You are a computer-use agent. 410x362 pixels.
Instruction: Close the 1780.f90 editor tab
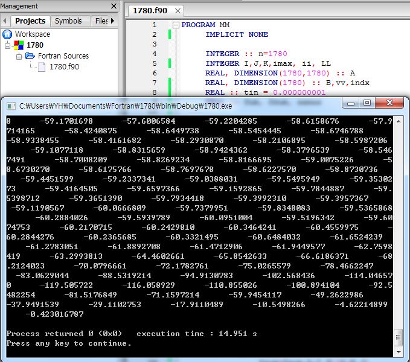[x=178, y=11]
